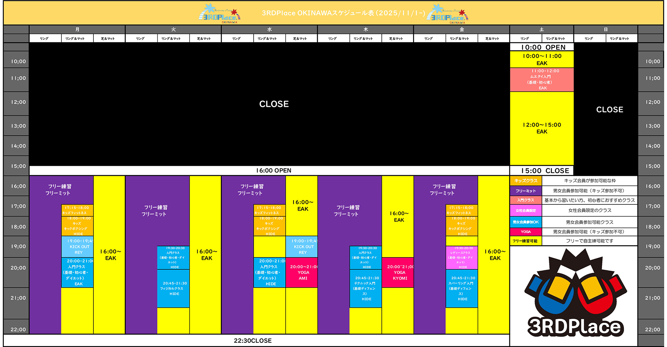Click Saturday's 11:00-12:00 ムエタイ入門 class
This screenshot has width=667, height=347.
pyautogui.click(x=541, y=79)
